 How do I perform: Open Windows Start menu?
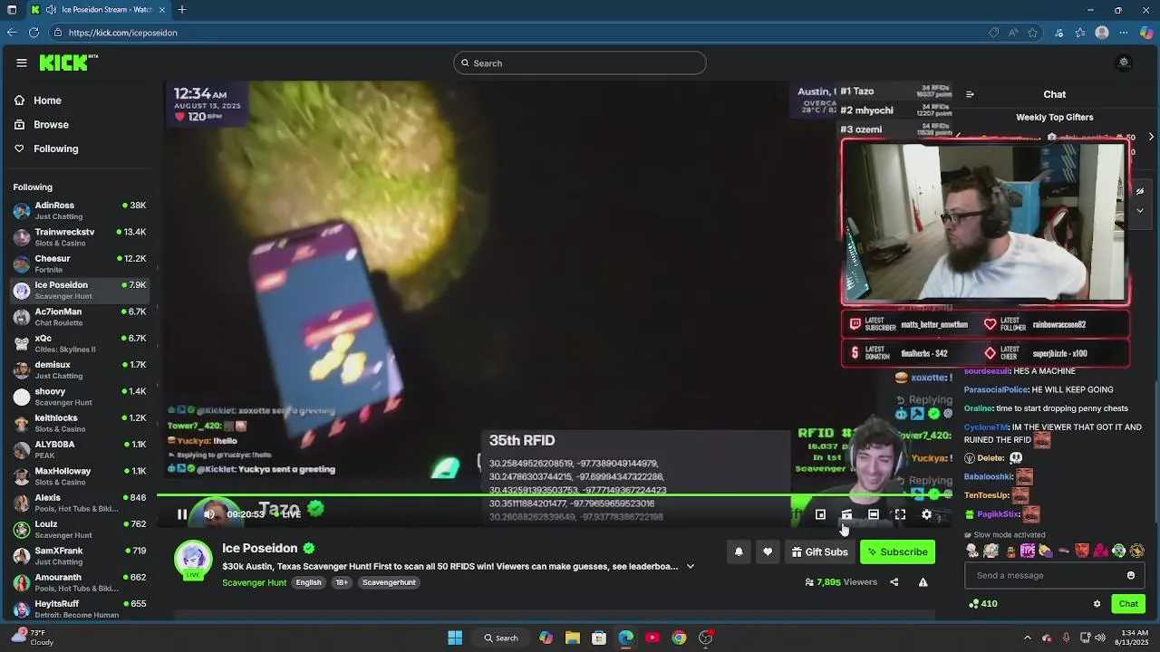coord(455,638)
